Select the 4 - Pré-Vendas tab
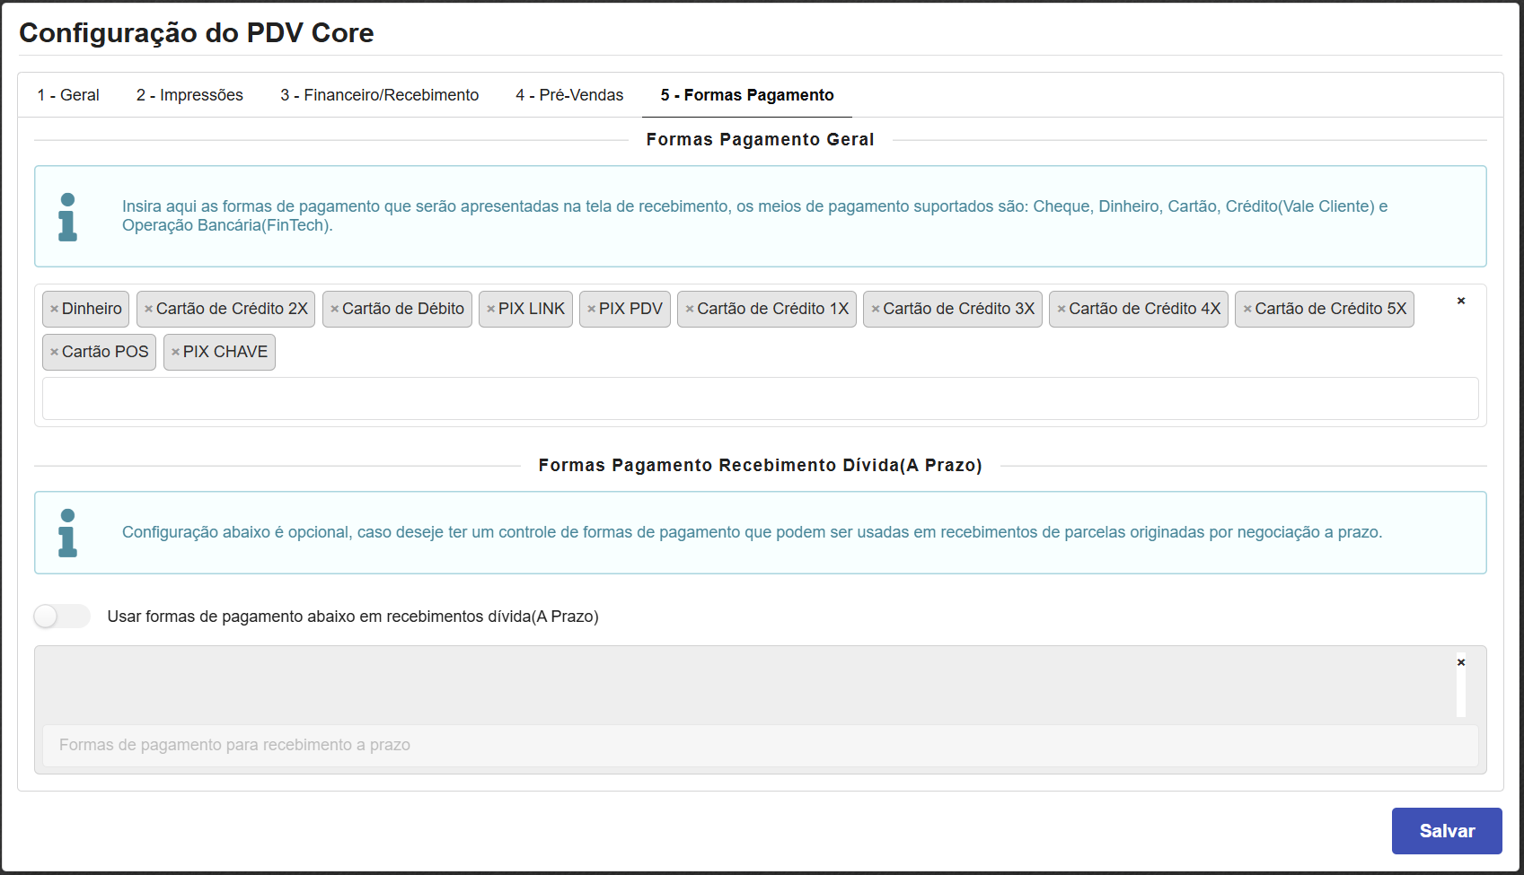This screenshot has width=1524, height=875. 569,94
